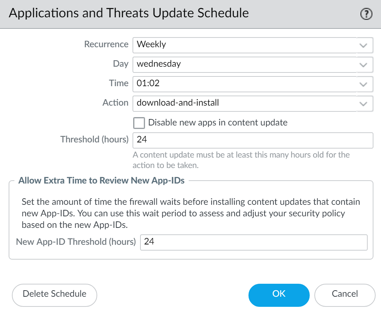Expand the Recurrence dropdown arrow
The height and width of the screenshot is (318, 381).
363,45
